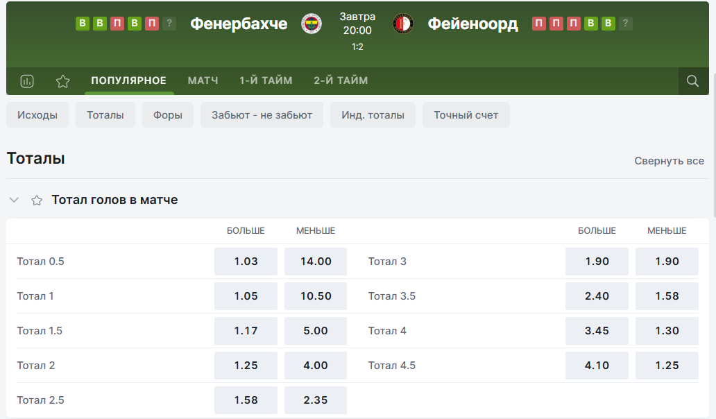Click the Feyenoord club logo
This screenshot has width=716, height=419.
(x=402, y=24)
